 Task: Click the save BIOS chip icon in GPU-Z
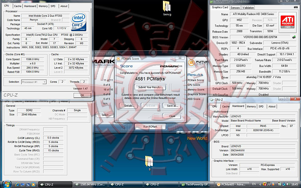[x=294, y=37]
